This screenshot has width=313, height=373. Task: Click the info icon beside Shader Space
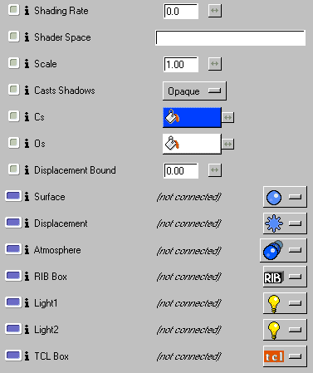pos(27,37)
